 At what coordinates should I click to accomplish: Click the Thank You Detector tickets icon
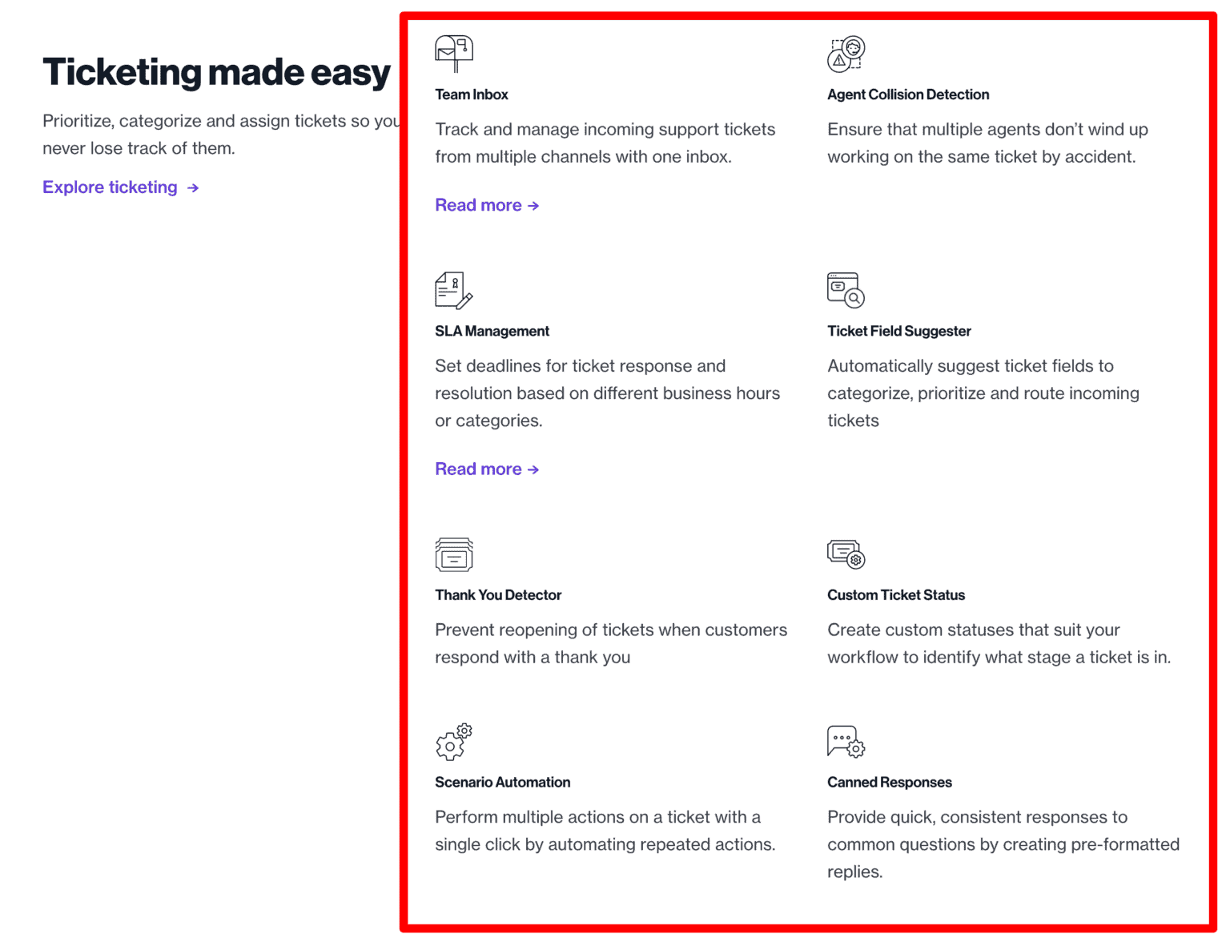(453, 554)
